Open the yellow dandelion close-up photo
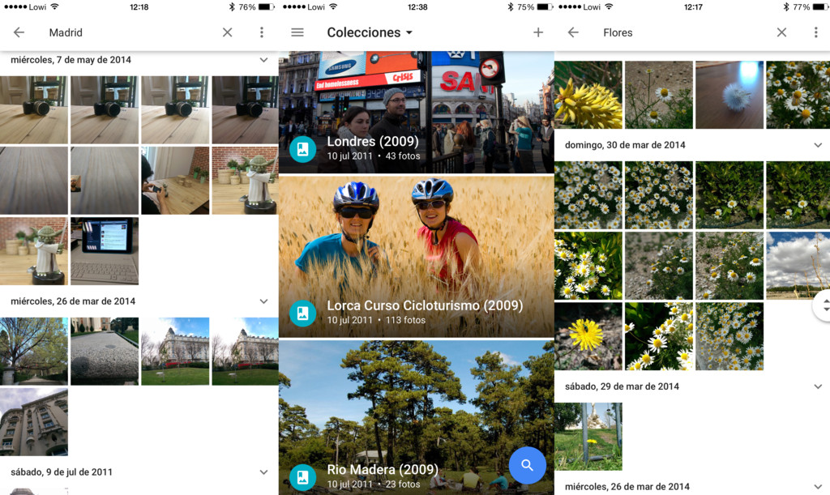The width and height of the screenshot is (830, 495). 588,336
